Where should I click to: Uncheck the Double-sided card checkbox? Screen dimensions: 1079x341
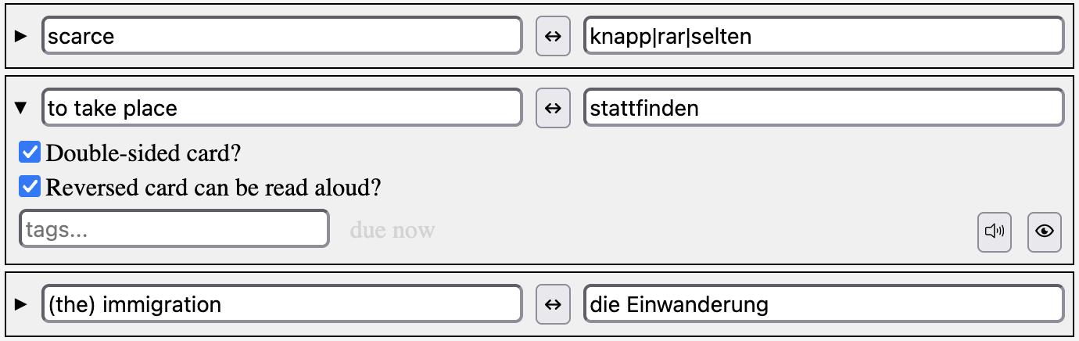tap(30, 152)
